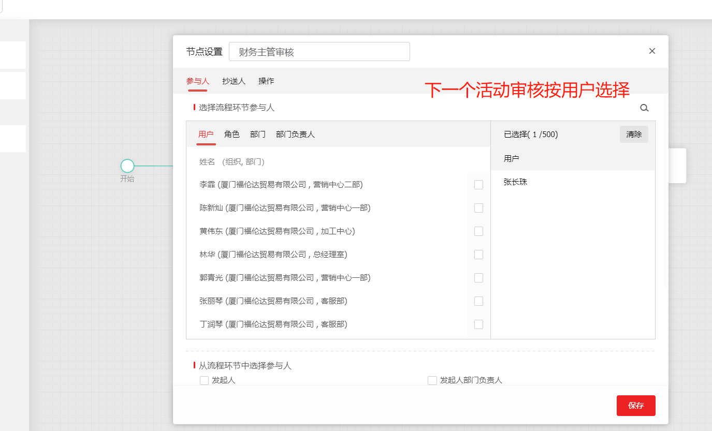Screen dimensions: 712x431
Task: Close the 节点设置 dialog
Action: click(652, 51)
